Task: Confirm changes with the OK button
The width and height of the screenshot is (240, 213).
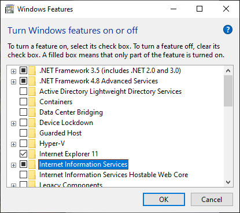Action: pos(164,200)
